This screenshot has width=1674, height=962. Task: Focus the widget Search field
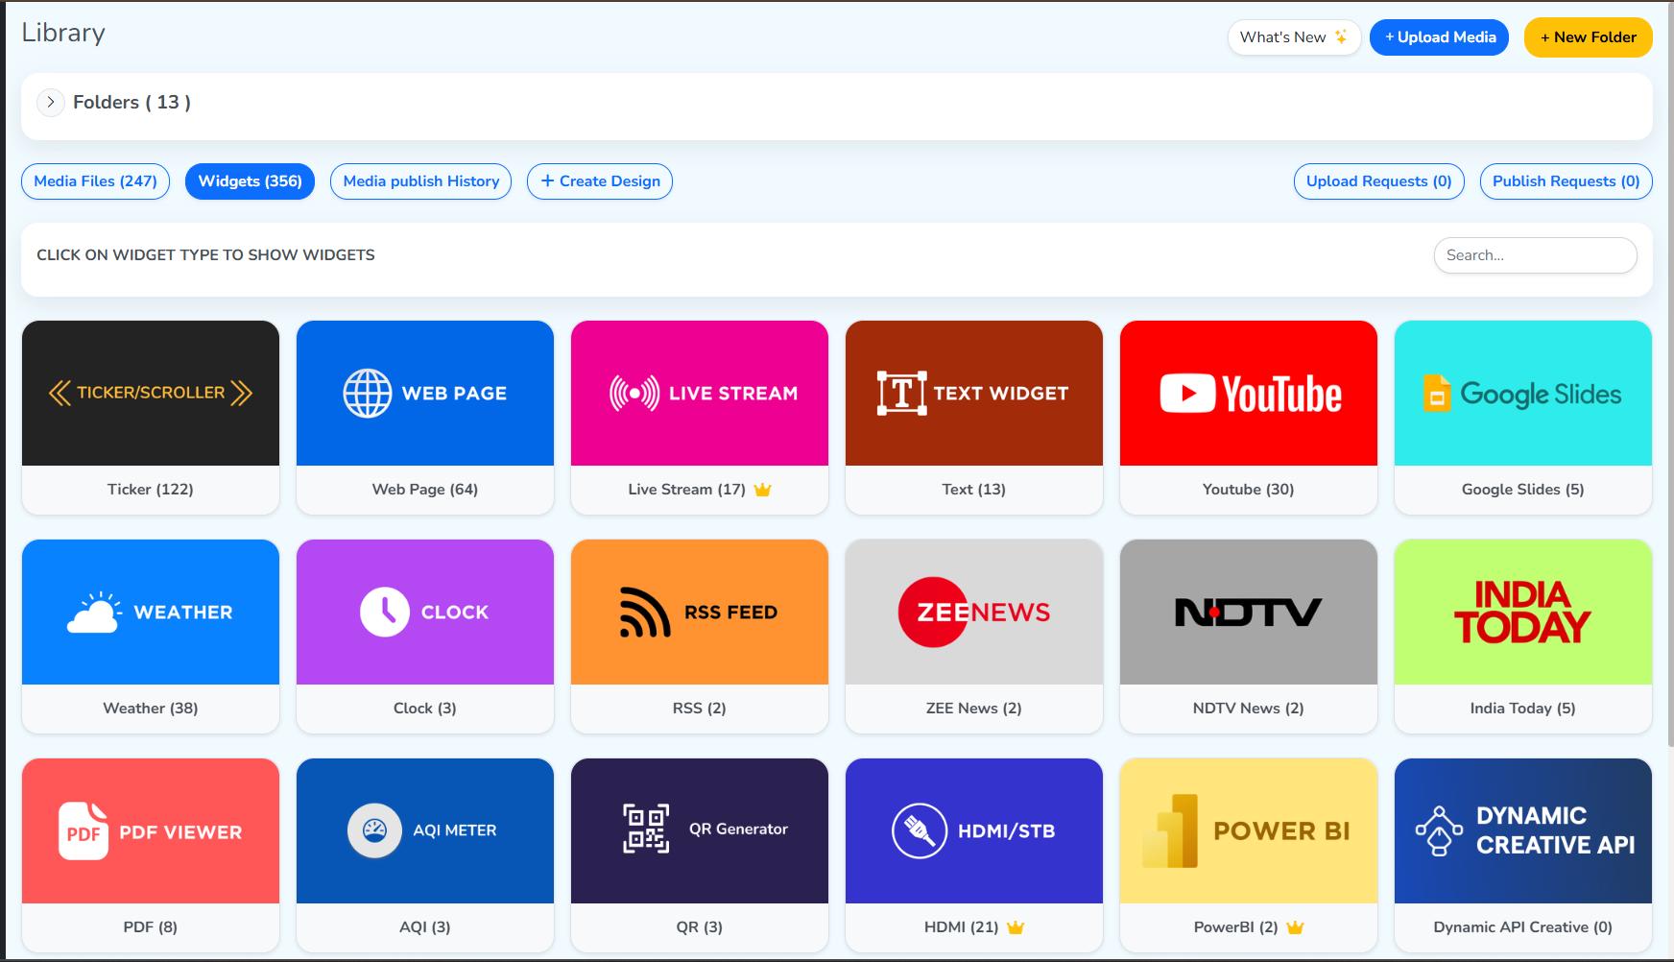(1536, 255)
